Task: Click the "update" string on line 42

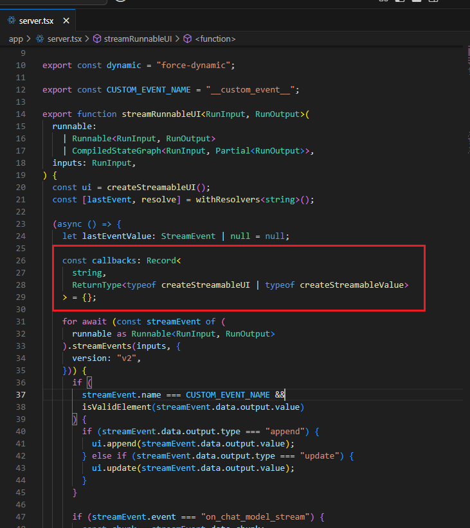Action: 320,456
